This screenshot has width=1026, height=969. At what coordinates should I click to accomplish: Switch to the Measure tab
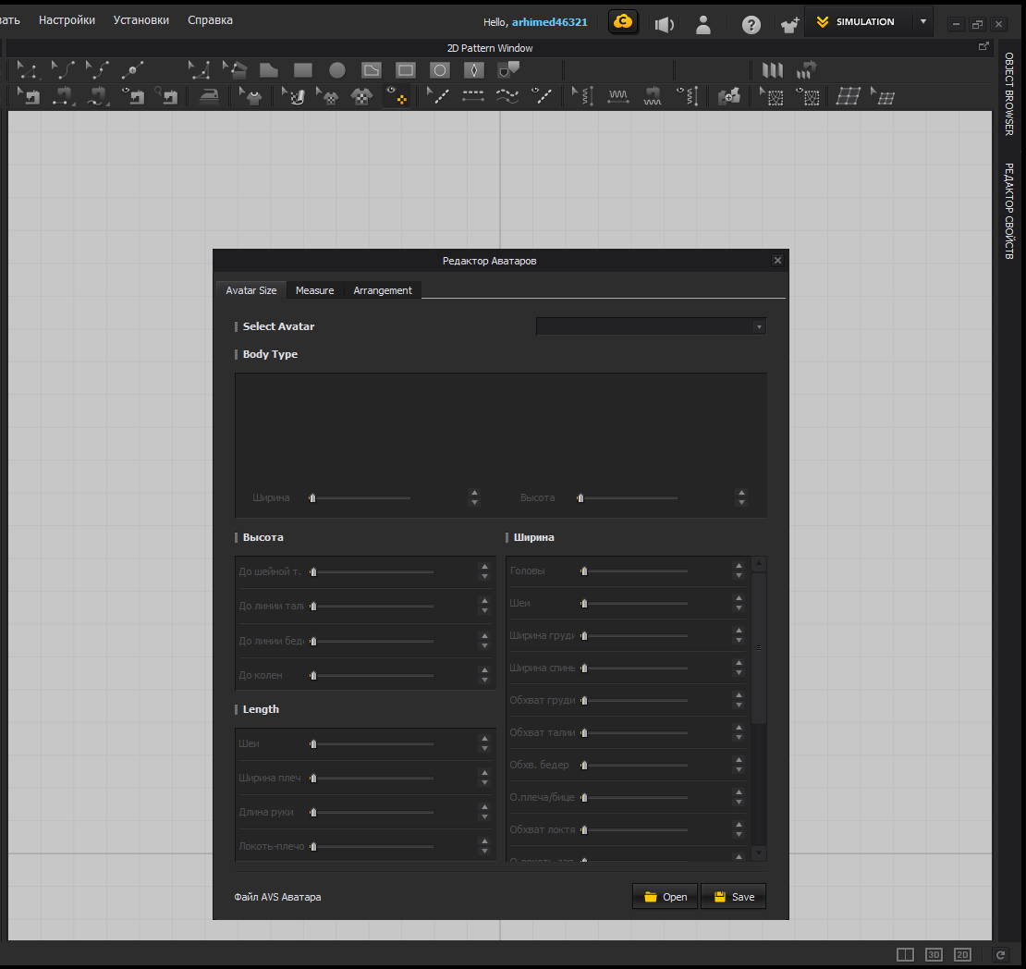click(x=314, y=290)
